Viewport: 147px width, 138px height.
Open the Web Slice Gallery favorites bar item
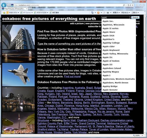pyautogui.click(x=41, y=13)
